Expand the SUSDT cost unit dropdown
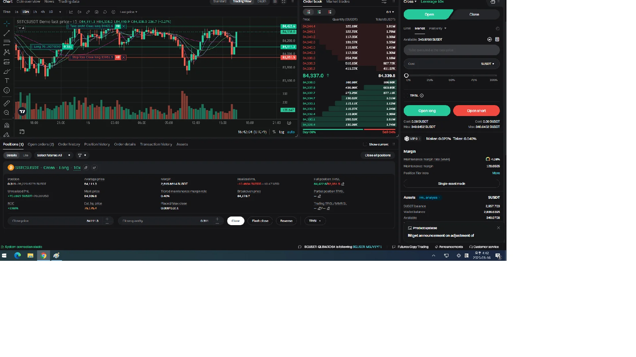The height and width of the screenshot is (357, 636). click(488, 64)
